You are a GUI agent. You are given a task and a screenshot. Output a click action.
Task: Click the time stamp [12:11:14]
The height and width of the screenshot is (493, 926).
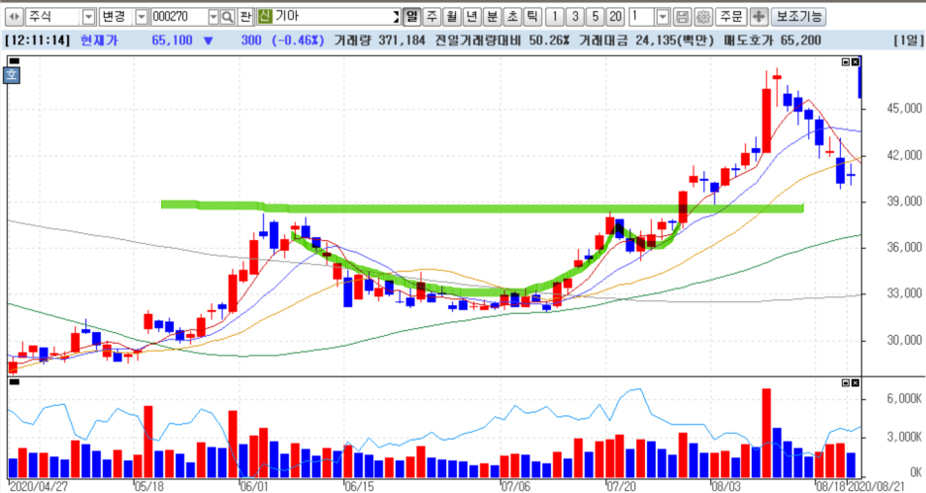[38, 41]
